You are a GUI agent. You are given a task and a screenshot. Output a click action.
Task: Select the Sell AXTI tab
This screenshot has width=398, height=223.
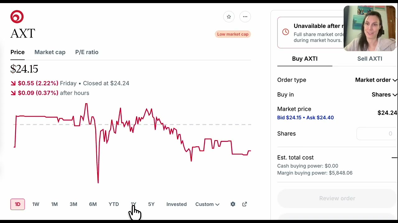(x=369, y=59)
